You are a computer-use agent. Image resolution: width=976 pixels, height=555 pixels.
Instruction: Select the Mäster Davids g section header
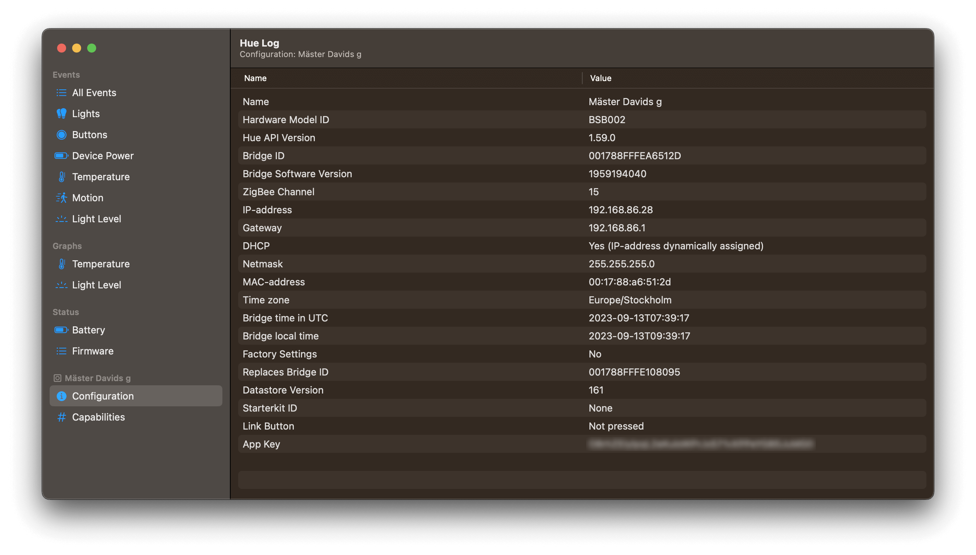(96, 378)
